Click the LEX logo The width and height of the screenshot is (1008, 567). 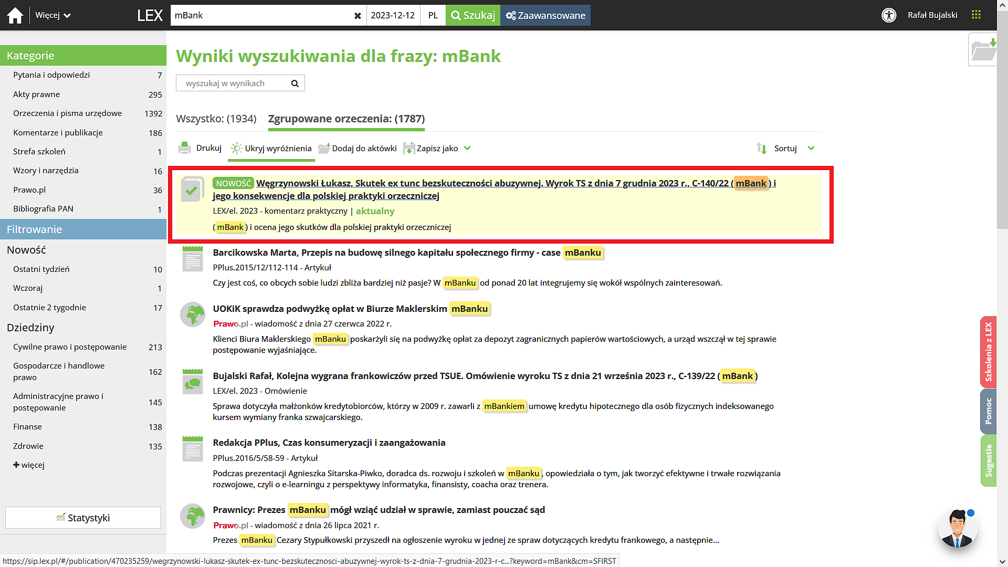(x=150, y=15)
